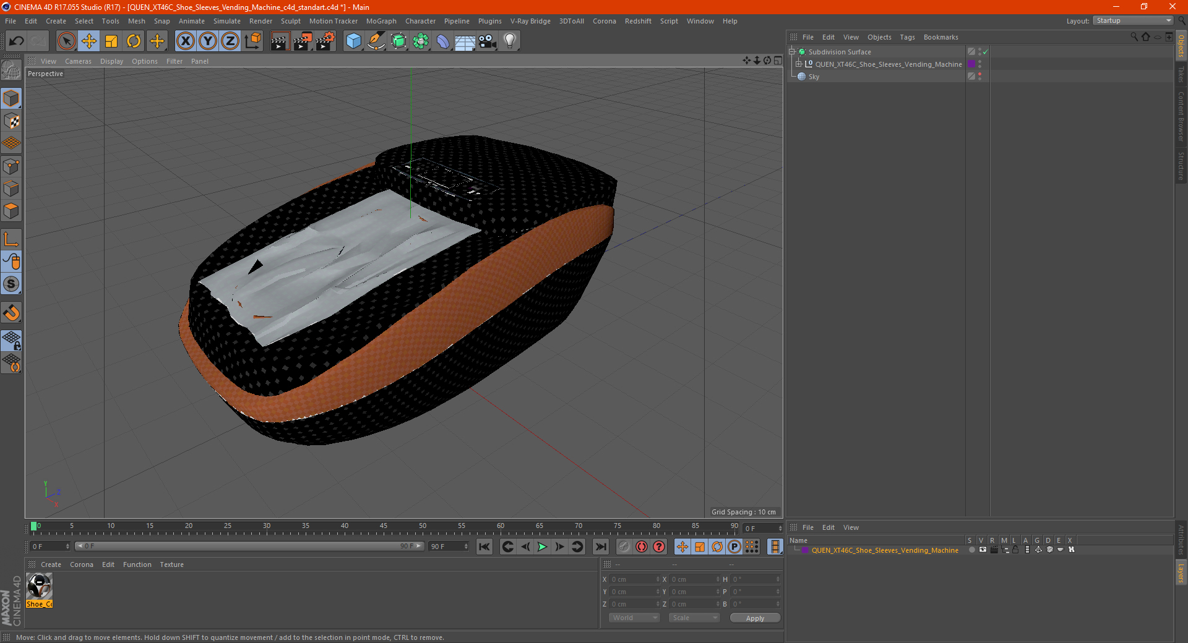Open the World coordinate system dropdown
This screenshot has height=643, width=1188.
[634, 618]
